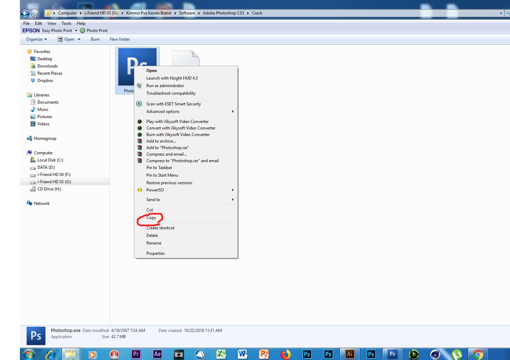Choose Create shortcut
The height and width of the screenshot is (360, 510).
pos(186,228)
